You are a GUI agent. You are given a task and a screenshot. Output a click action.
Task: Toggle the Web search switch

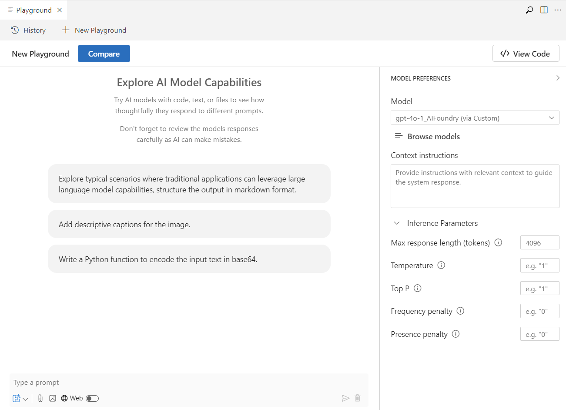[92, 398]
